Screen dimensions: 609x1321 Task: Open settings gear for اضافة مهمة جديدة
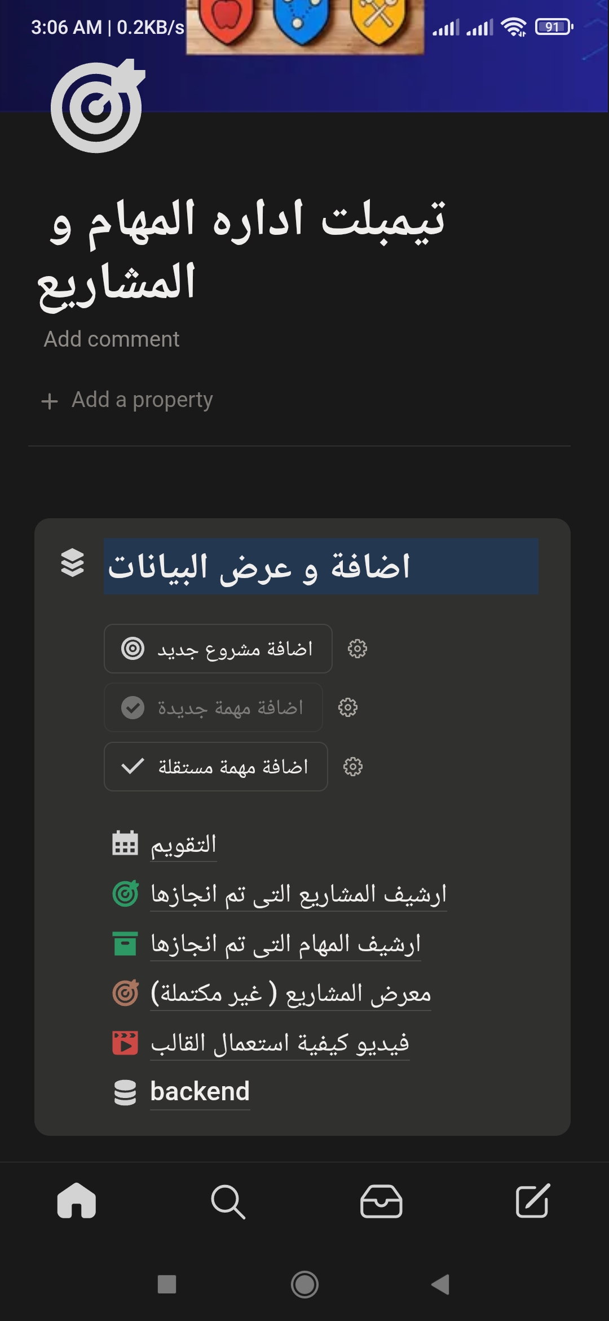(x=348, y=707)
